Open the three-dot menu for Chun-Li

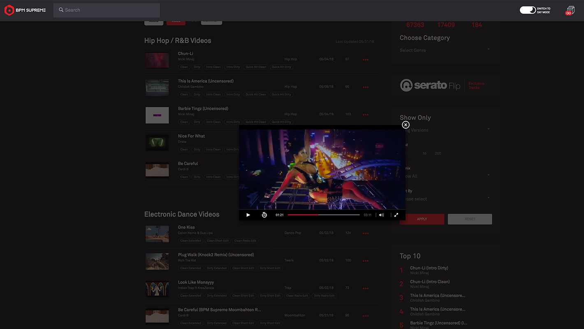(365, 60)
